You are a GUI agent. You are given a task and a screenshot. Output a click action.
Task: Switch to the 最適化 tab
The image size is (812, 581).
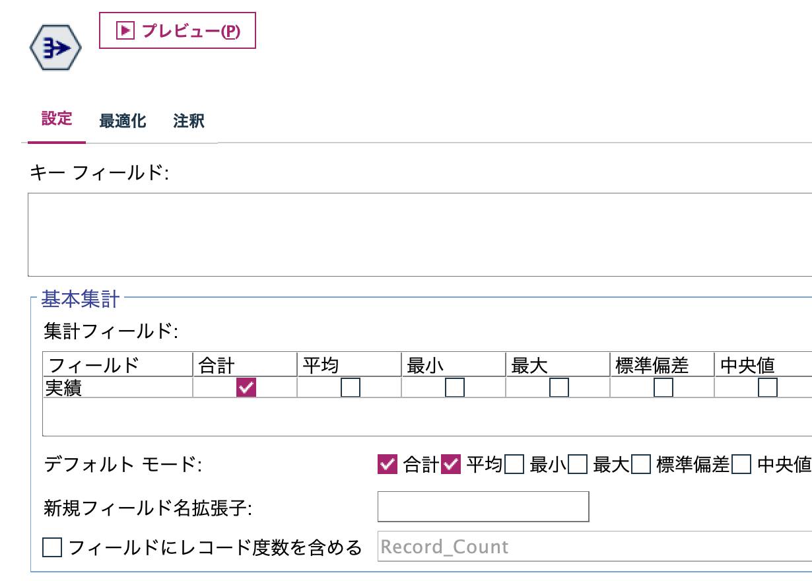(122, 121)
